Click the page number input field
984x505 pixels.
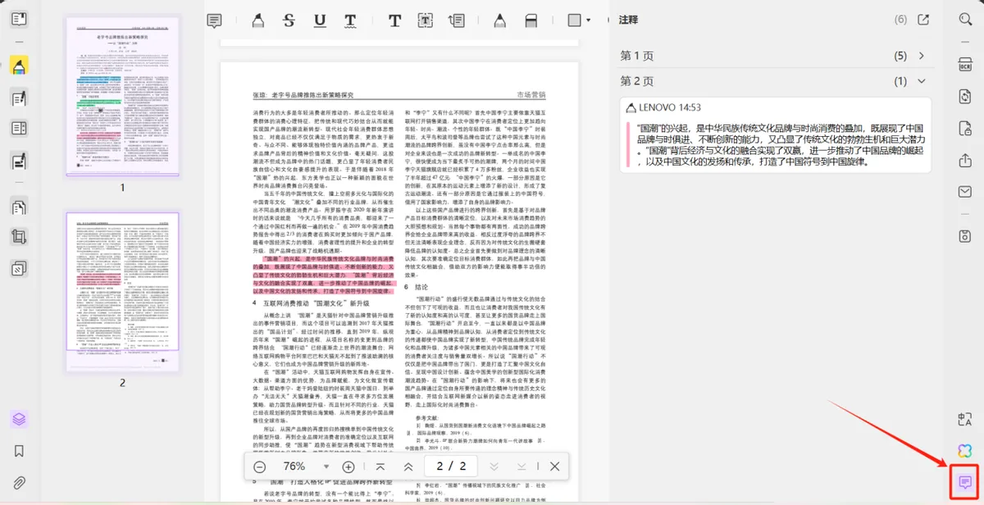coord(453,466)
